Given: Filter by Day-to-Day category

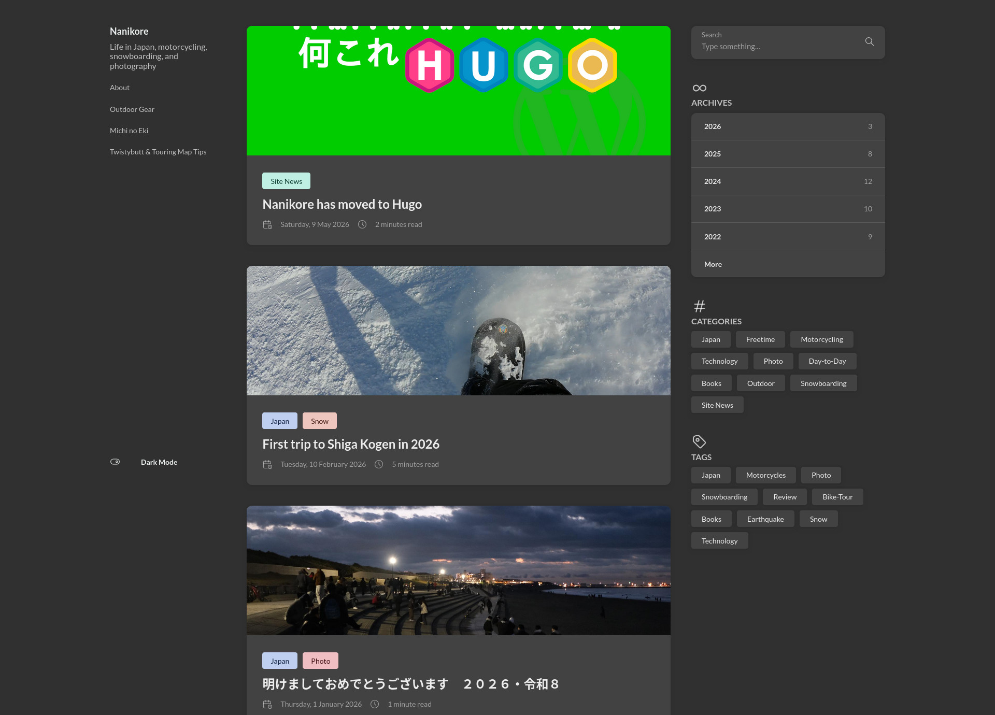Looking at the screenshot, I should (827, 361).
